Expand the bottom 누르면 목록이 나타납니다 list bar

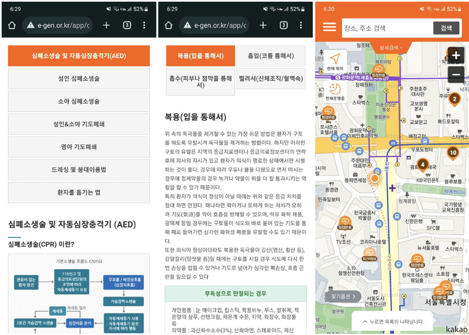392,321
